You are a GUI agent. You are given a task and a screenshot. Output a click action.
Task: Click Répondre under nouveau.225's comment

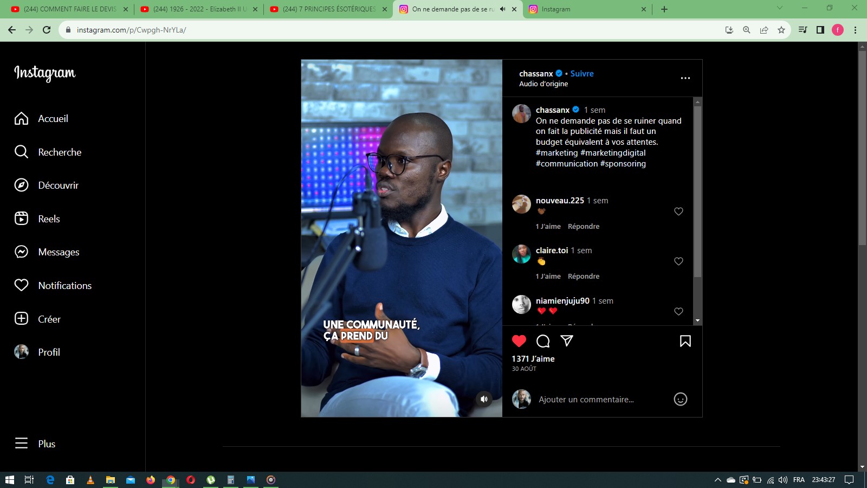coord(584,227)
